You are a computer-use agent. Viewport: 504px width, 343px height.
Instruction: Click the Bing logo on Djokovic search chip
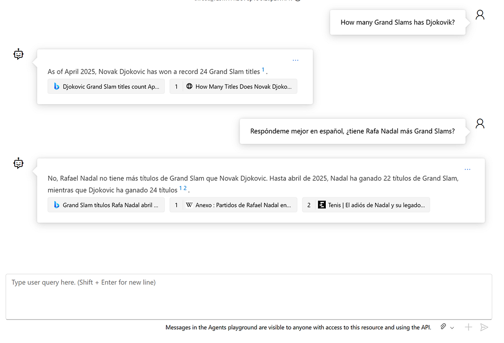[57, 86]
